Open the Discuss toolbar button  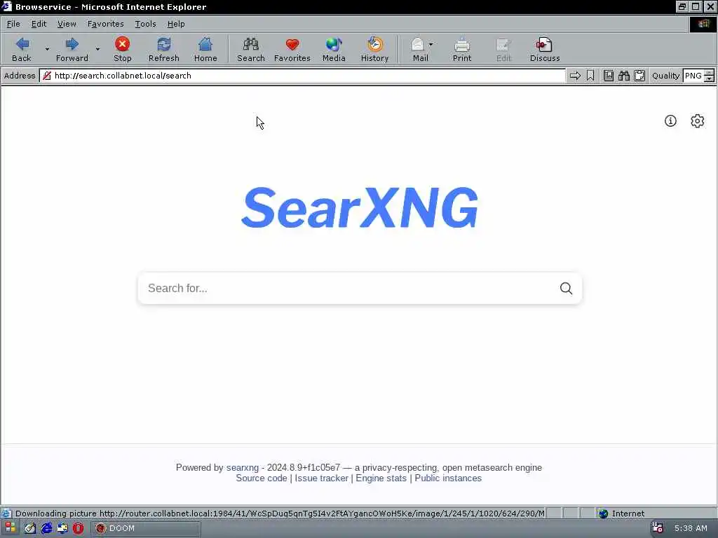[x=544, y=50]
